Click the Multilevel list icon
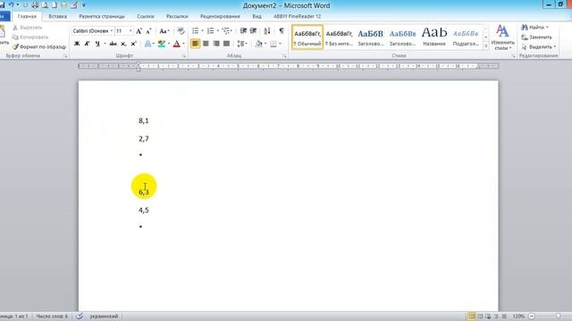The height and width of the screenshot is (321, 572). coord(226,31)
